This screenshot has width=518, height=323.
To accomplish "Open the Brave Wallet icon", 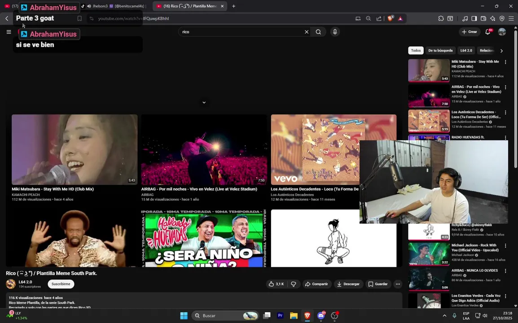I will click(483, 18).
